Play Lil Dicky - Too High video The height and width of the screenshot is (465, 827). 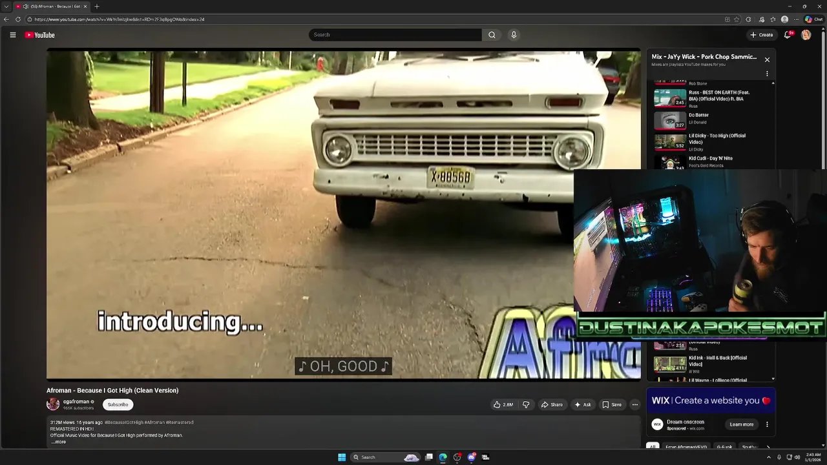(711, 142)
